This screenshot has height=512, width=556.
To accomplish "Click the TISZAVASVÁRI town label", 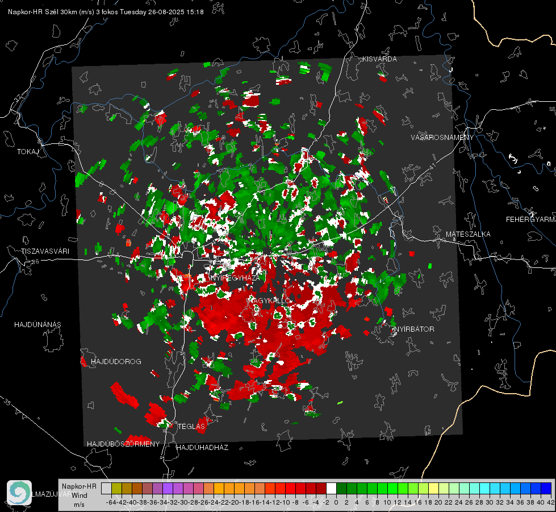I will (45, 251).
